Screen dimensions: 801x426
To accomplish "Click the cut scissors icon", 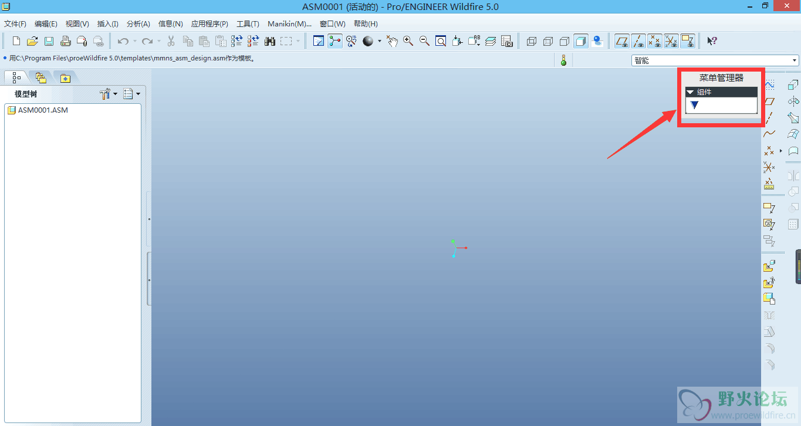I will (x=171, y=41).
